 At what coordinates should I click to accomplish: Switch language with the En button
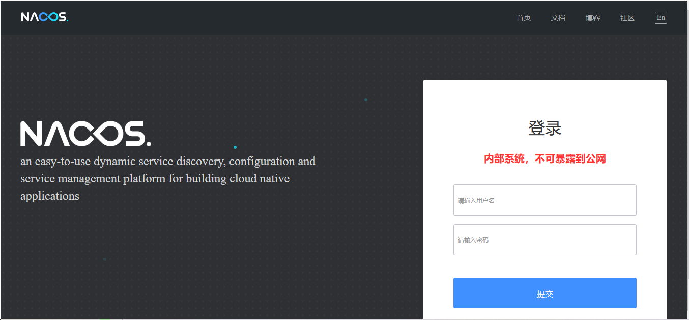pyautogui.click(x=661, y=18)
